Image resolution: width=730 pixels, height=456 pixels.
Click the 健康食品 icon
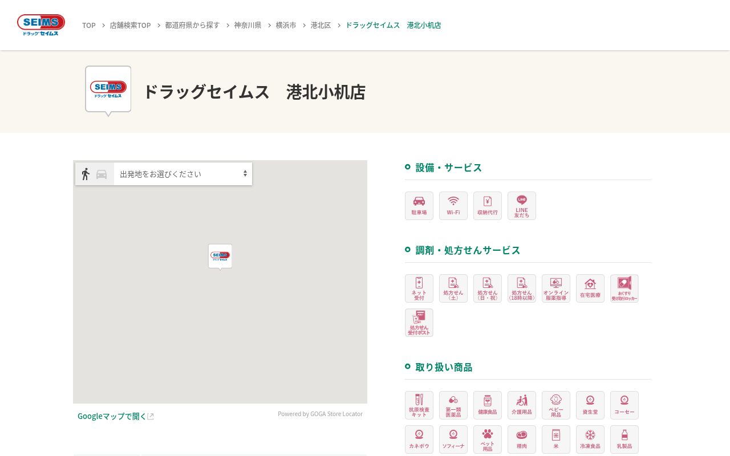pyautogui.click(x=488, y=405)
